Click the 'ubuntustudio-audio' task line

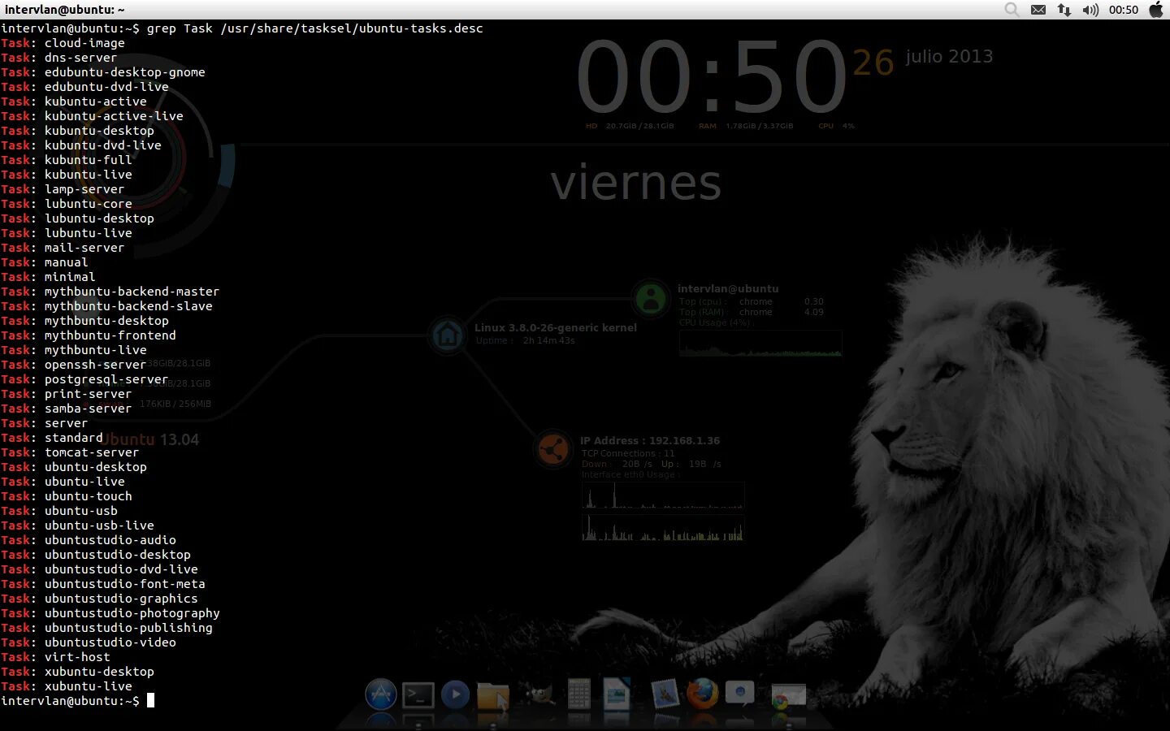tap(88, 540)
